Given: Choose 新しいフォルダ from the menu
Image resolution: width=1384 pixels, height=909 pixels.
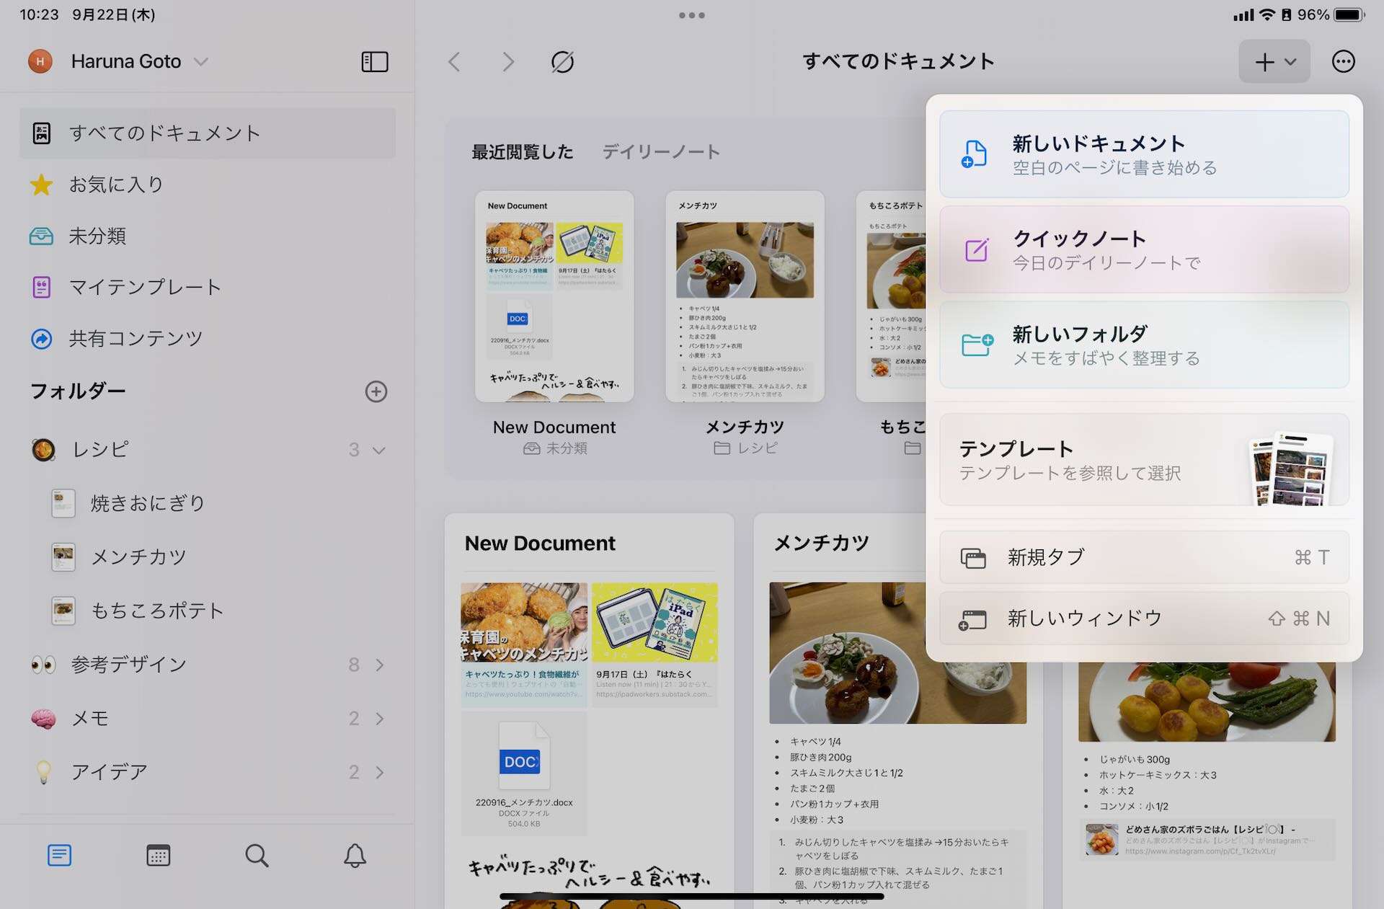Looking at the screenshot, I should click(x=1144, y=345).
